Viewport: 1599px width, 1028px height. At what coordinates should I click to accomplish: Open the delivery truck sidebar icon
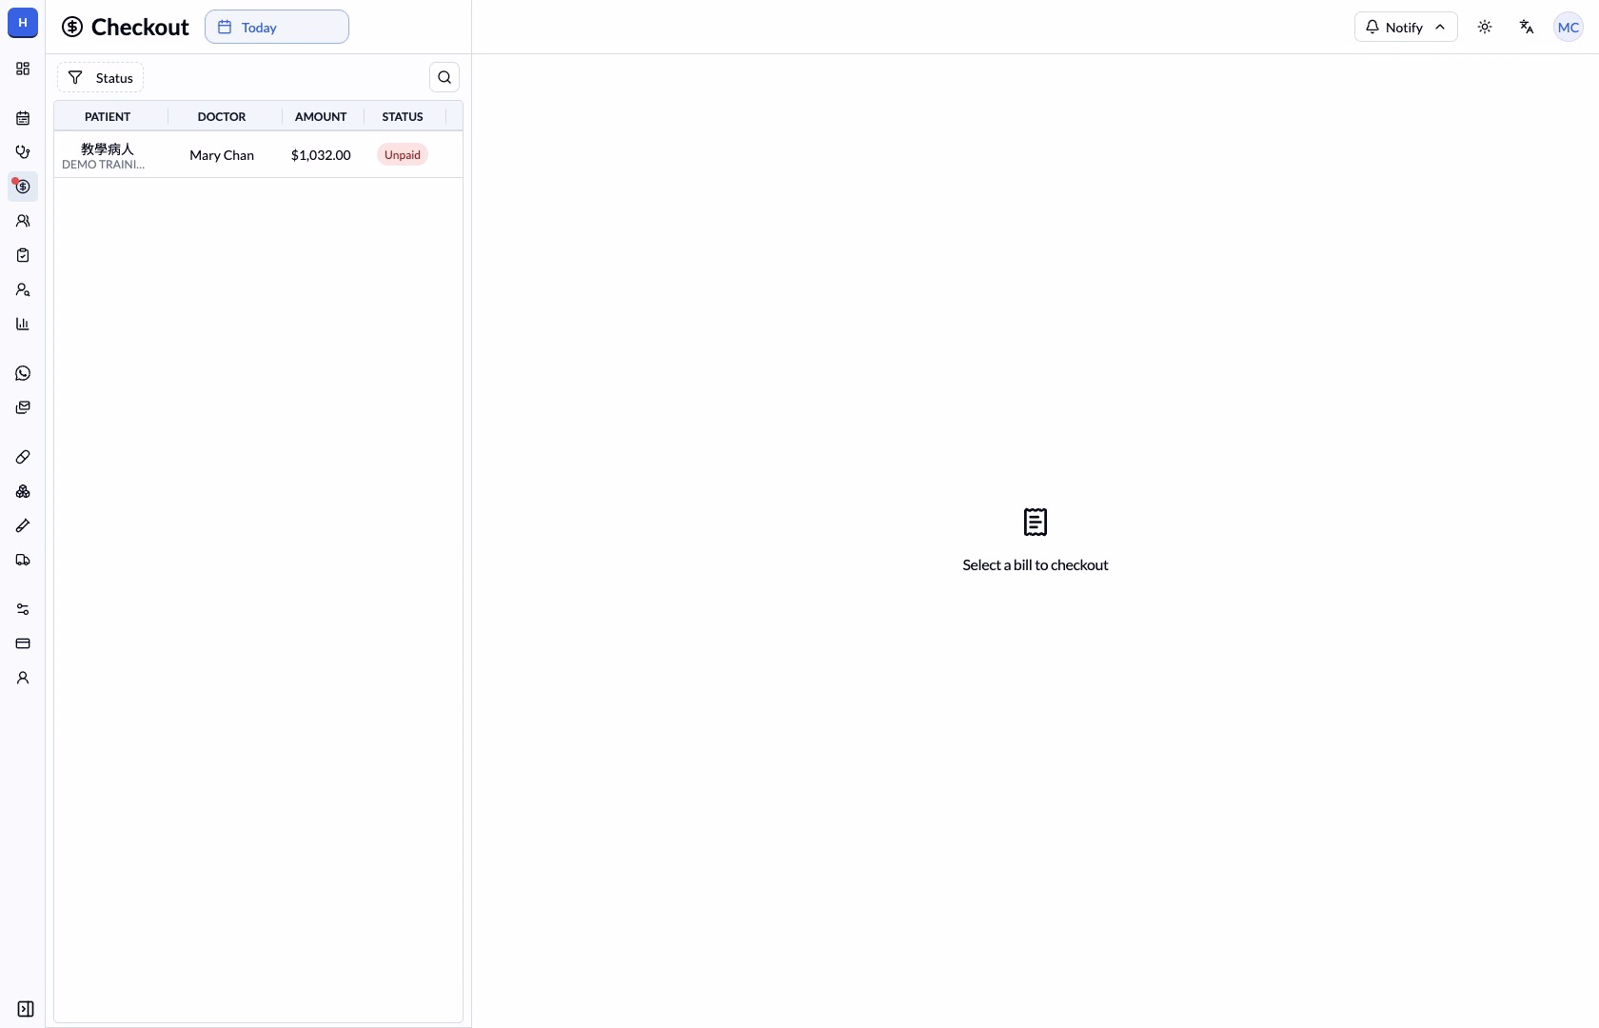[x=23, y=560]
